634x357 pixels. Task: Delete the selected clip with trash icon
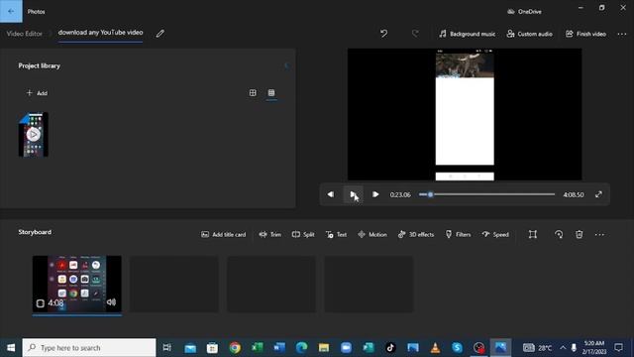pyautogui.click(x=579, y=235)
